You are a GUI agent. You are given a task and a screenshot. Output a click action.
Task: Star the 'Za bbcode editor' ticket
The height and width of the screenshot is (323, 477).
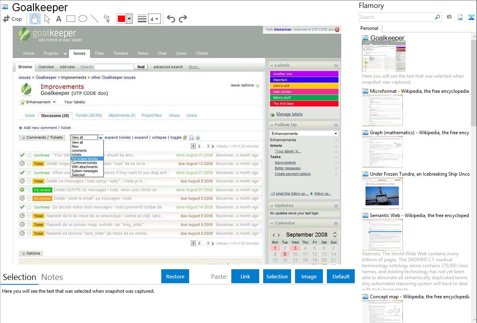click(x=29, y=208)
